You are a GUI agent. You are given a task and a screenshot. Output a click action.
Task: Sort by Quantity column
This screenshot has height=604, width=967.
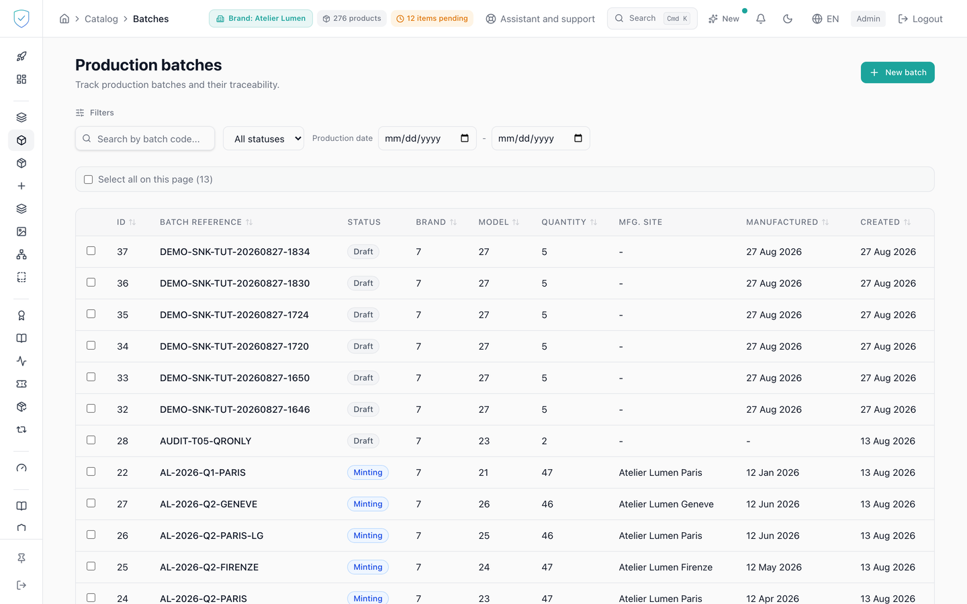[569, 222]
